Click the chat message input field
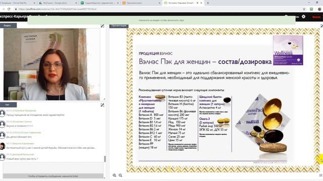 pyautogui.click(x=53, y=167)
